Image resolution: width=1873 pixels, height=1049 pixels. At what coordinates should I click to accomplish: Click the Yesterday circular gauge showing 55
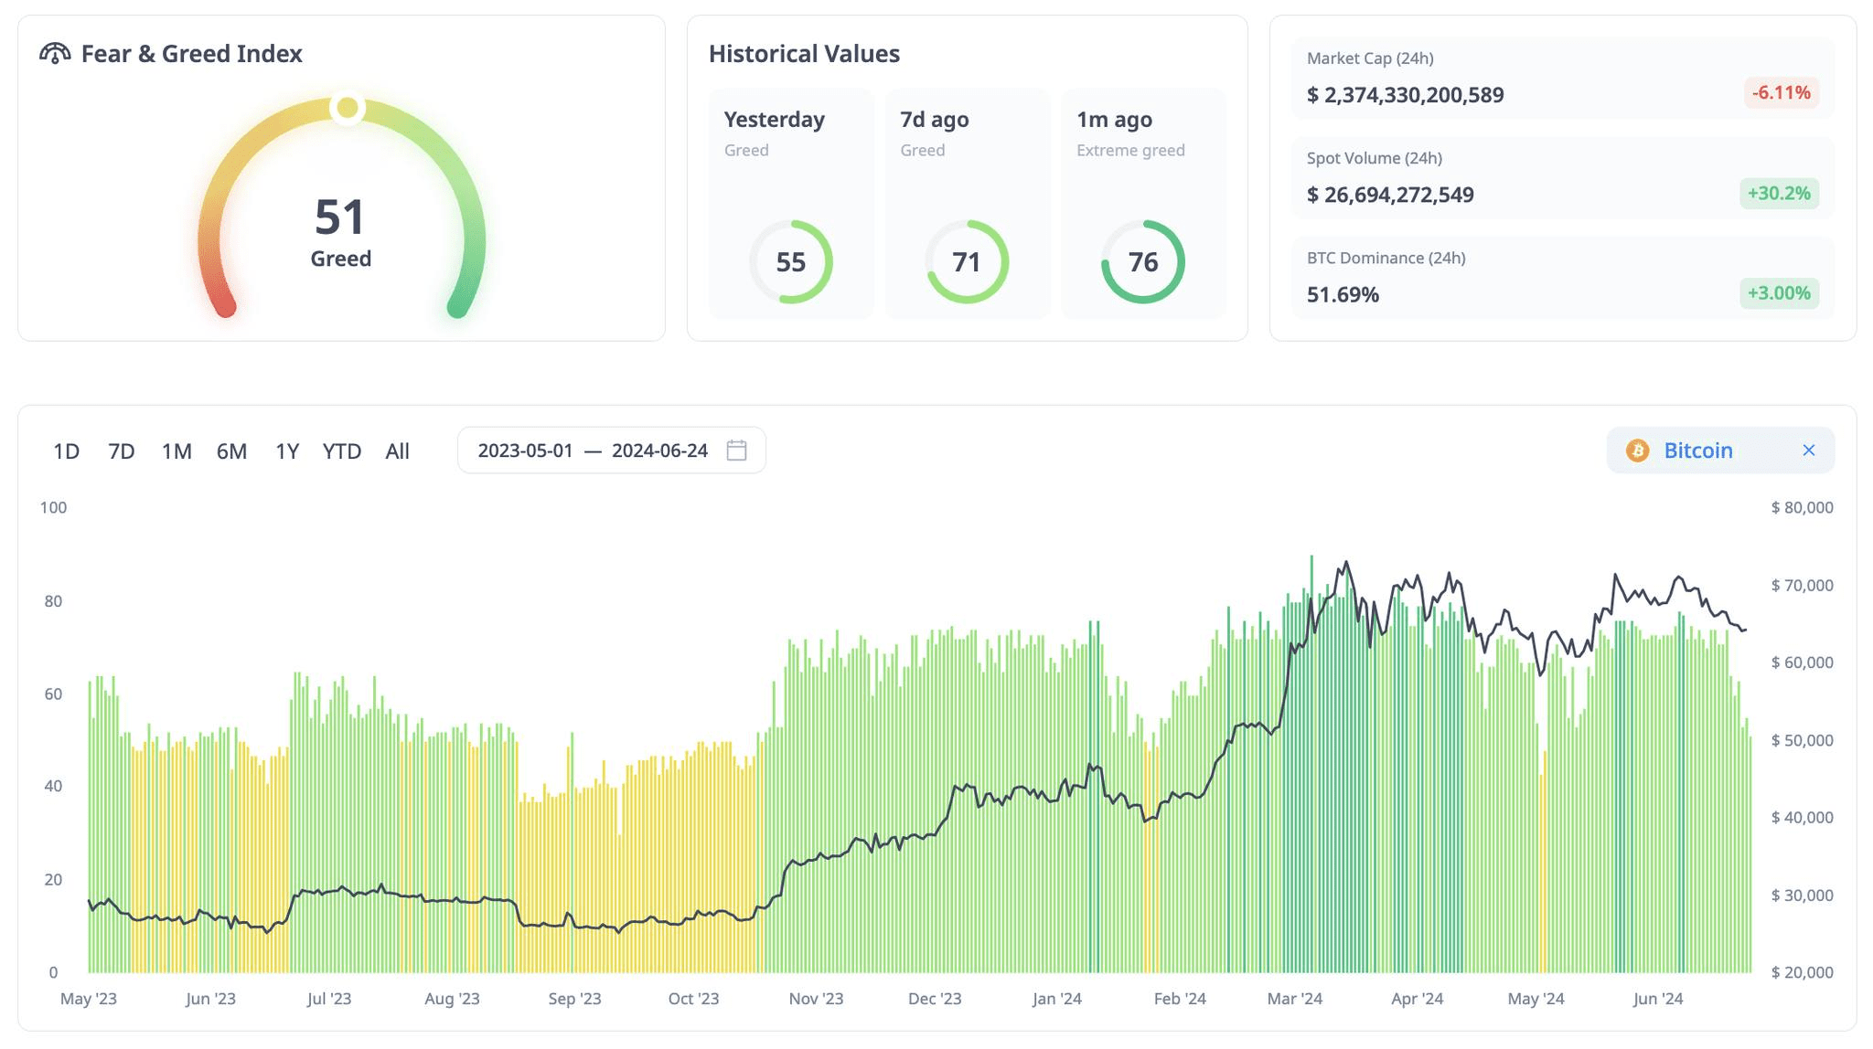tap(790, 262)
